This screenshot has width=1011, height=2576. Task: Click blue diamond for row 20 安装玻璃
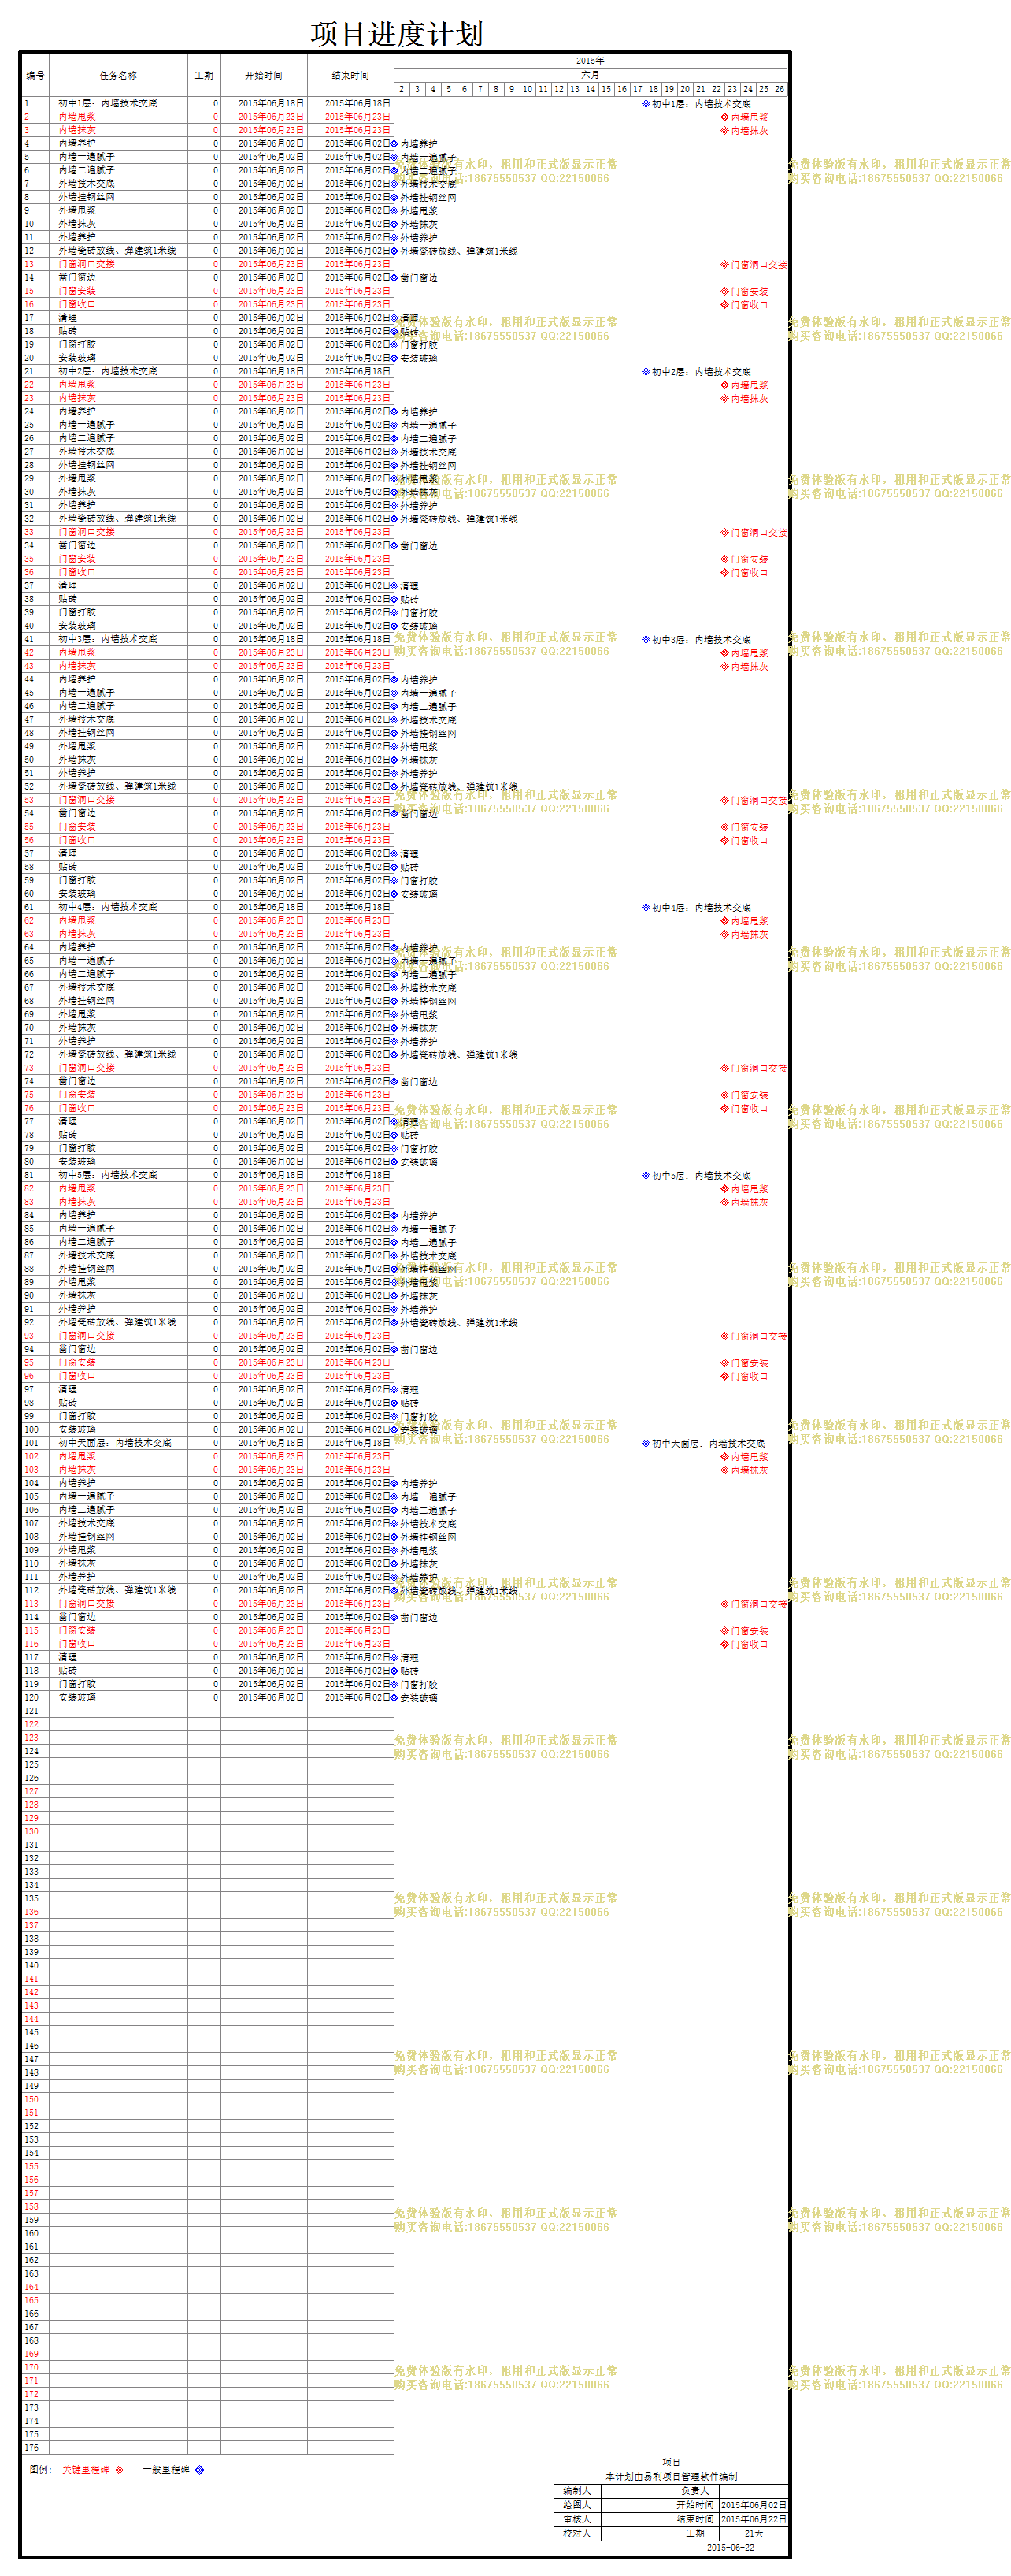click(x=394, y=358)
